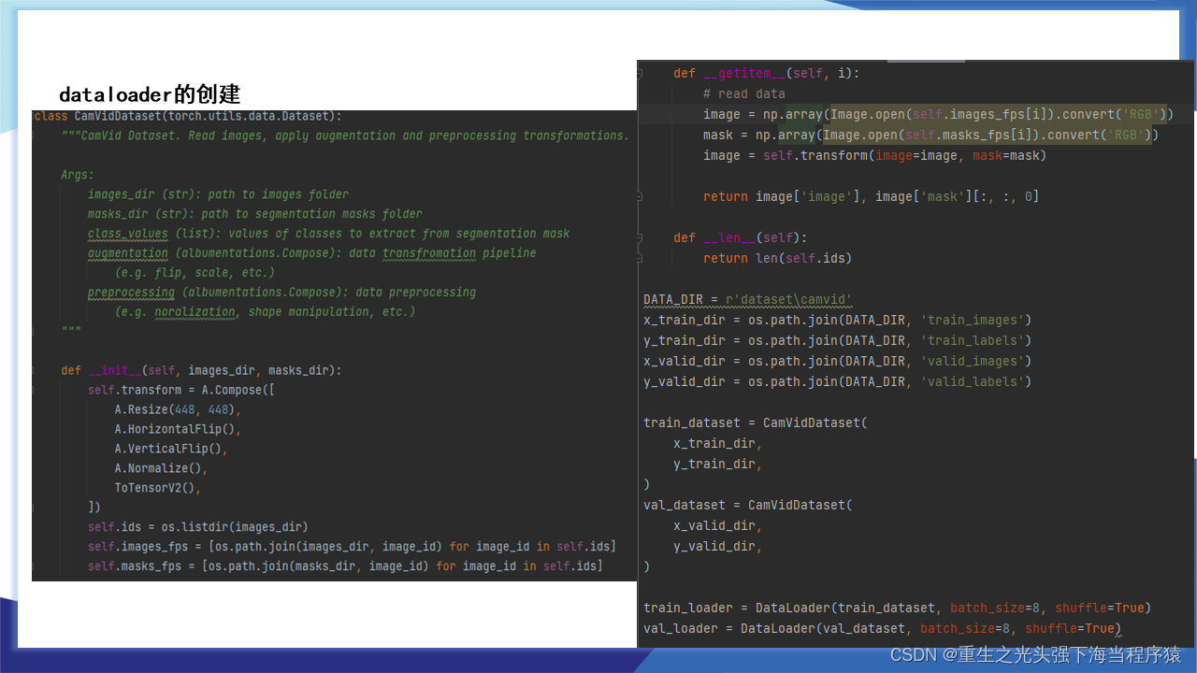Screen dimensions: 1197x673
Task: Click the 'y_valid_dir,' argument line
Action: [x=717, y=547]
